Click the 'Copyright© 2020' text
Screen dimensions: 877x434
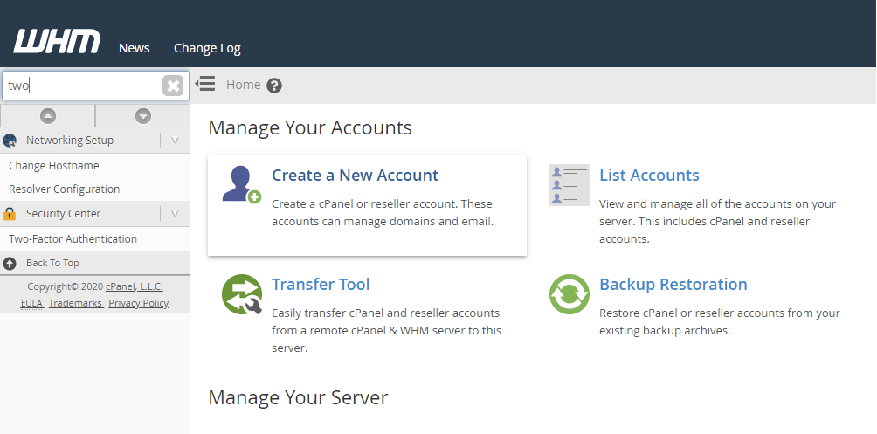pyautogui.click(x=66, y=286)
